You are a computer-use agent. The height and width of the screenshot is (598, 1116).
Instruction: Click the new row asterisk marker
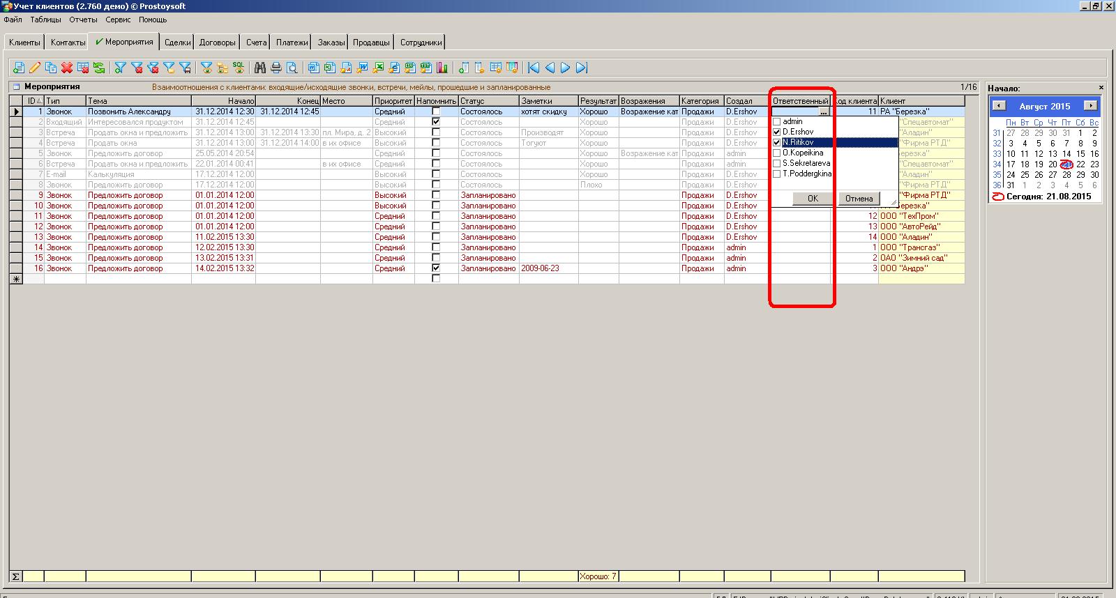pos(16,279)
